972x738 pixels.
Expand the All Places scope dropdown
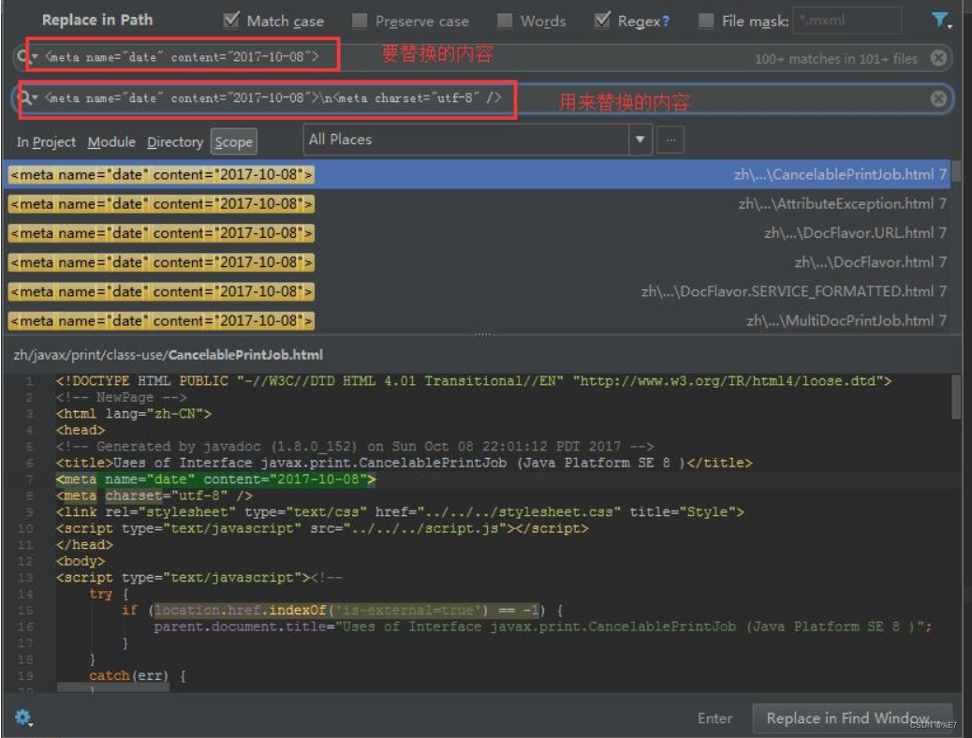coord(641,140)
